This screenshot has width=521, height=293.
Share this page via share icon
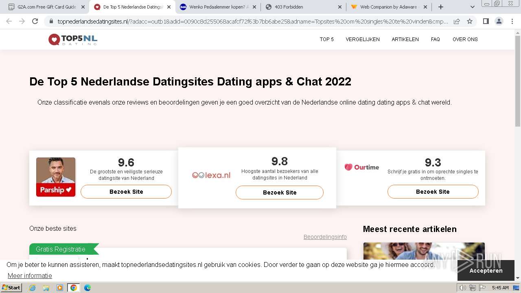click(457, 21)
